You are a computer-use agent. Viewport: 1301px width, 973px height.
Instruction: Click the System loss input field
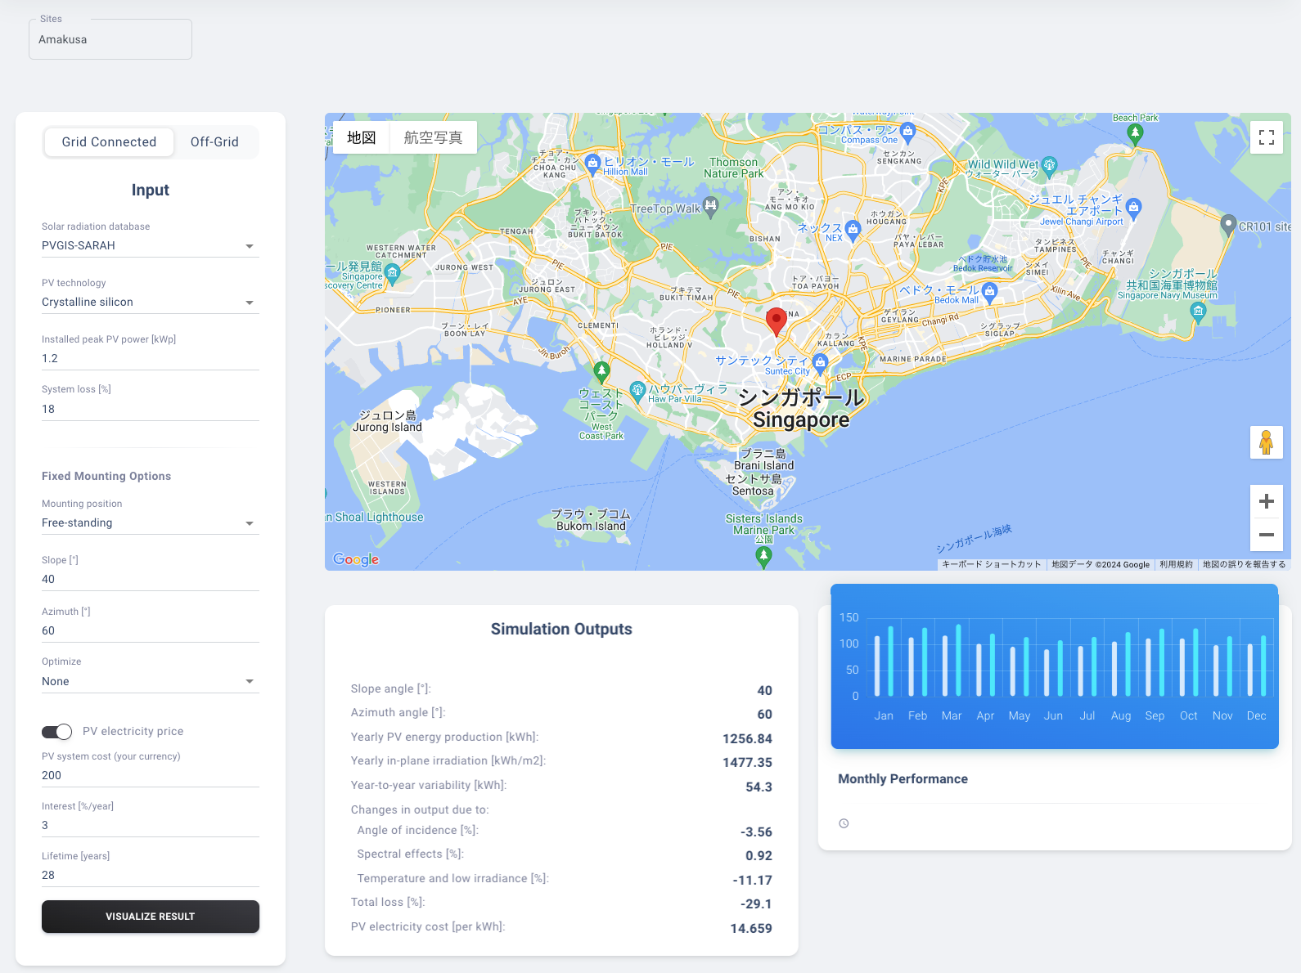(x=151, y=409)
